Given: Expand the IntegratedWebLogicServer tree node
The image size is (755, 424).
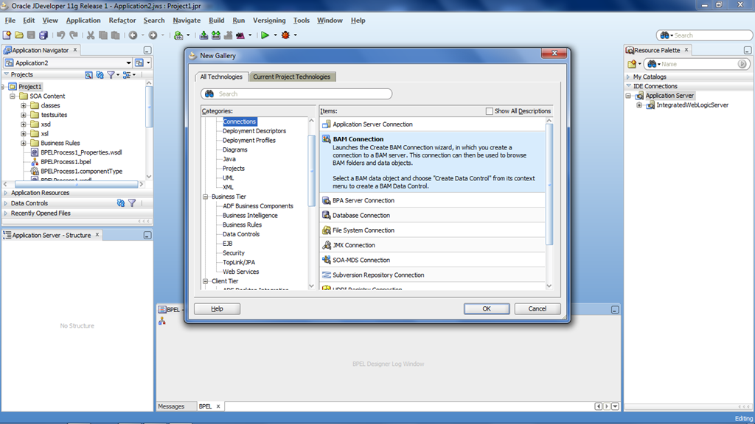Looking at the screenshot, I should 639,105.
